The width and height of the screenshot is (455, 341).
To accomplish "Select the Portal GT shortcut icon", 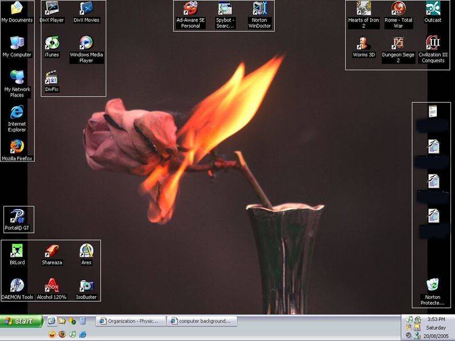I will coord(17,217).
